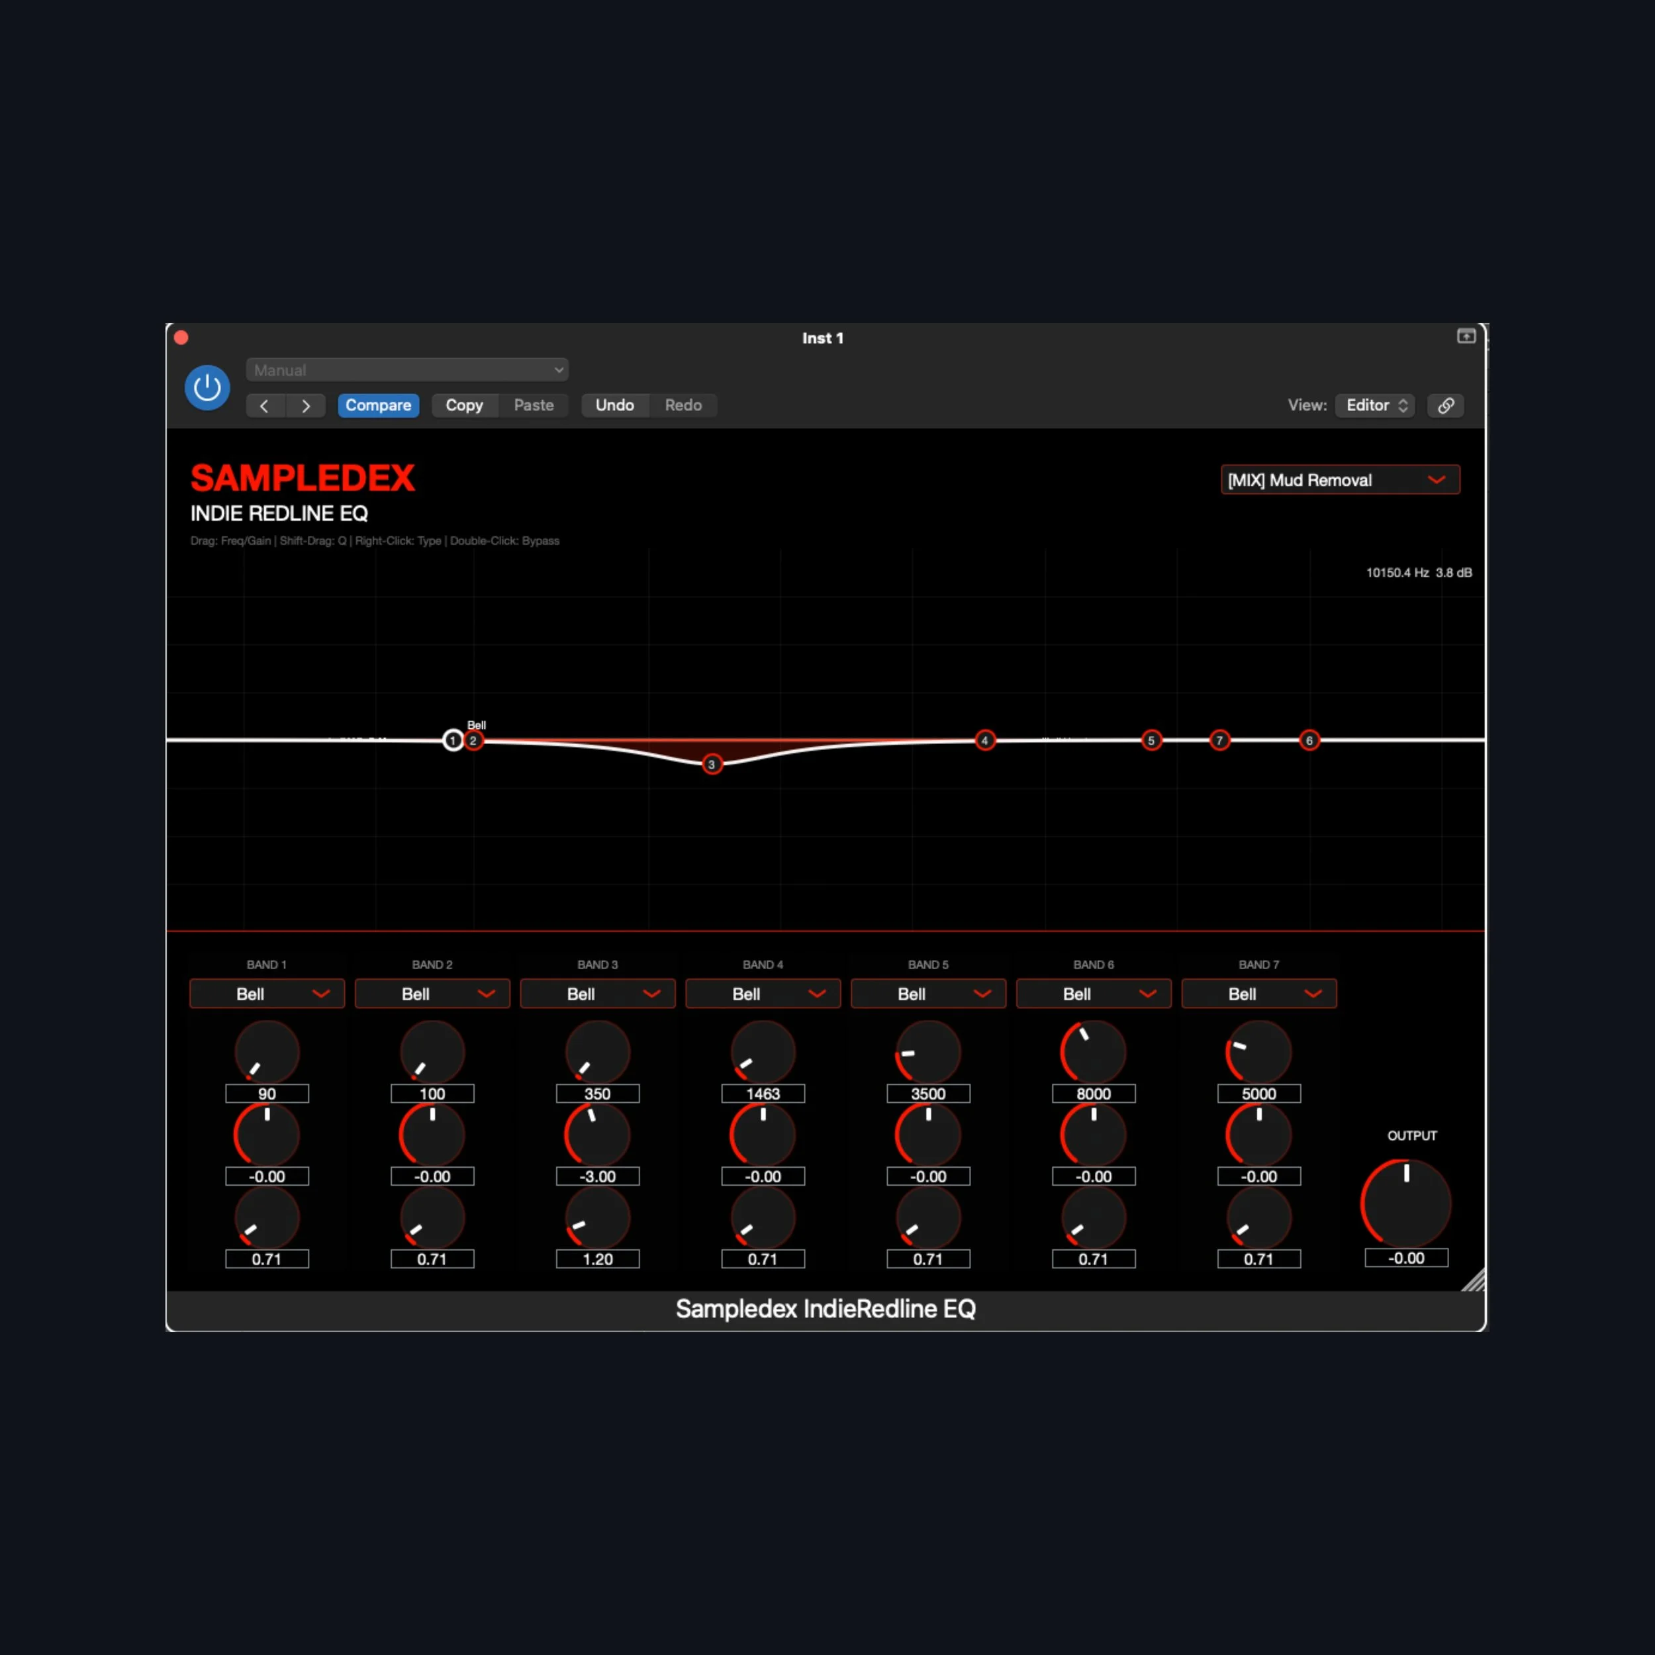This screenshot has height=1655, width=1655.
Task: Click Copy to copy plugin settings
Action: (x=464, y=405)
